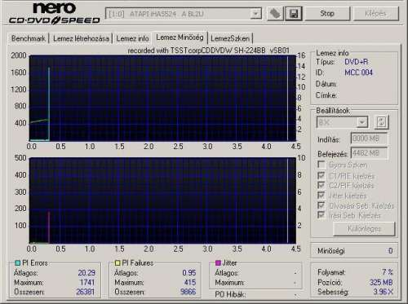This screenshot has width=408, height=304.
Task: Click the magenta Jitter legend square
Action: click(x=218, y=262)
